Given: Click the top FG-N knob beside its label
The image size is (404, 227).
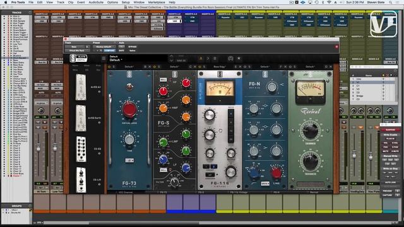Looking at the screenshot, I should point(272,87).
